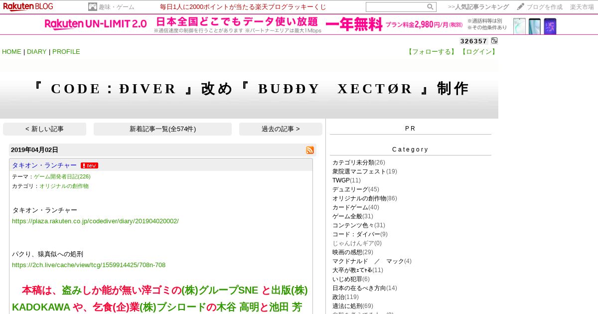
Task: Select category TWGP(11)
Action: [346, 180]
